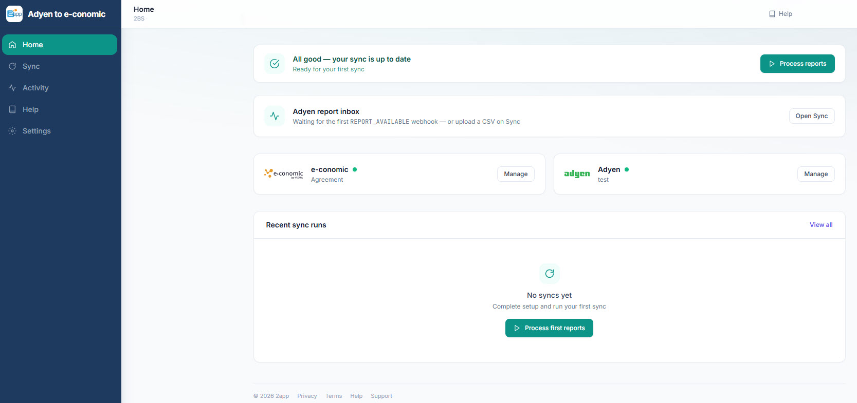Image resolution: width=857 pixels, height=403 pixels.
Task: Open the Privacy footer link
Action: pyautogui.click(x=307, y=396)
